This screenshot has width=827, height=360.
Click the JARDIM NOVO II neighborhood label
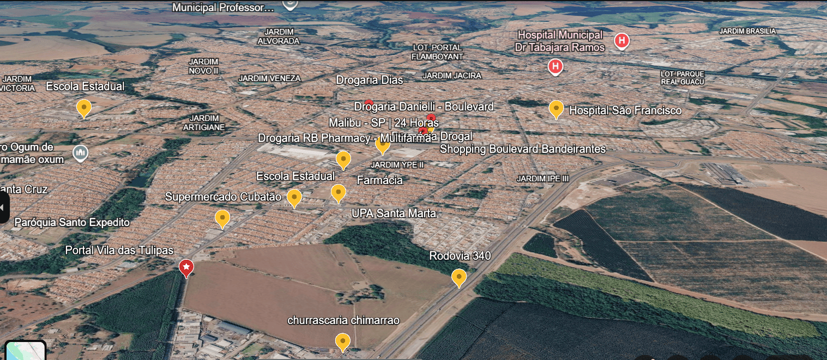204,66
